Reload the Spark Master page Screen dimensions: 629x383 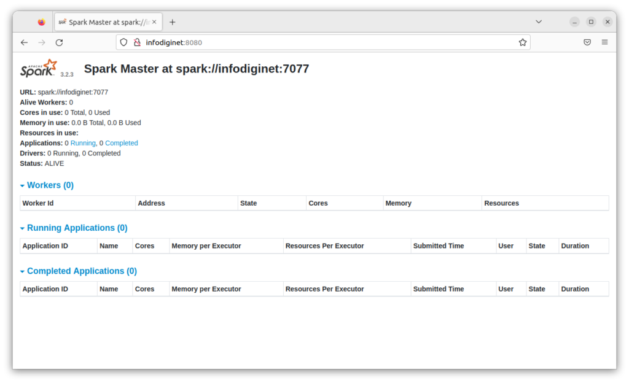tap(60, 42)
